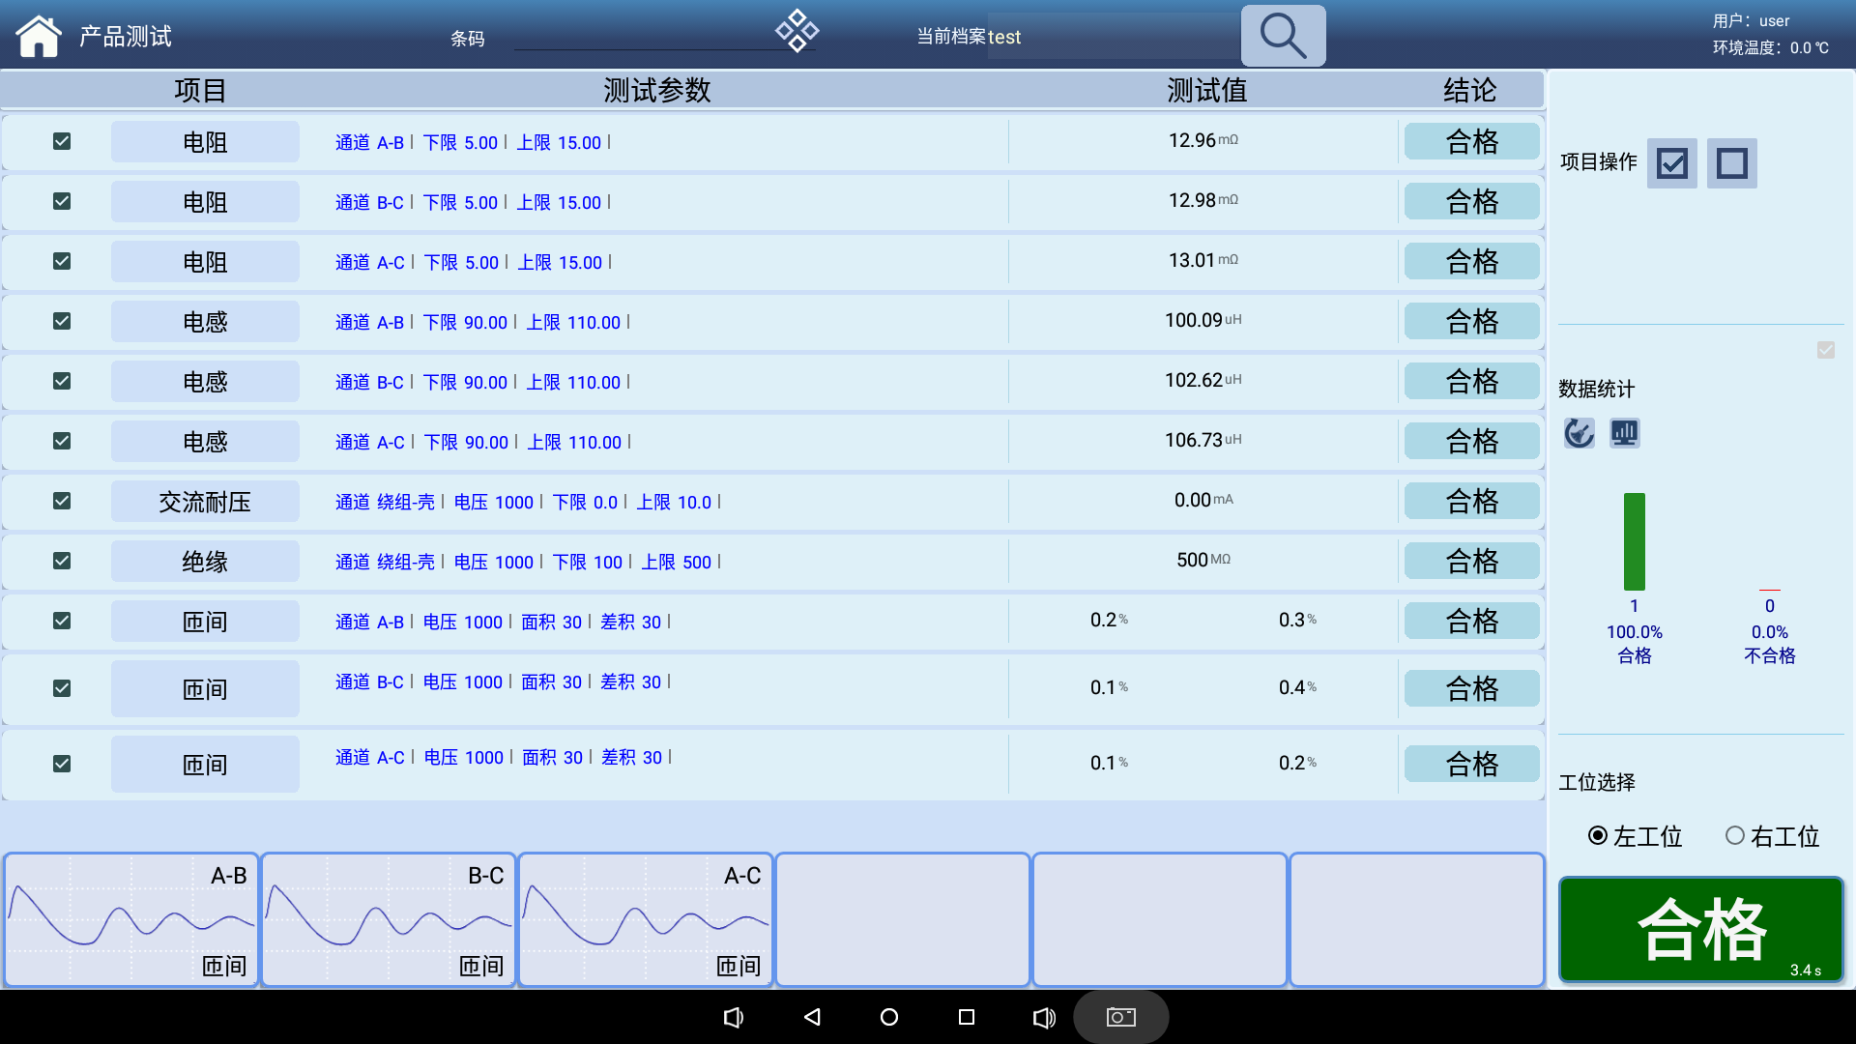Click the magnifier search button
Image resolution: width=1856 pixels, height=1044 pixels.
(x=1283, y=36)
